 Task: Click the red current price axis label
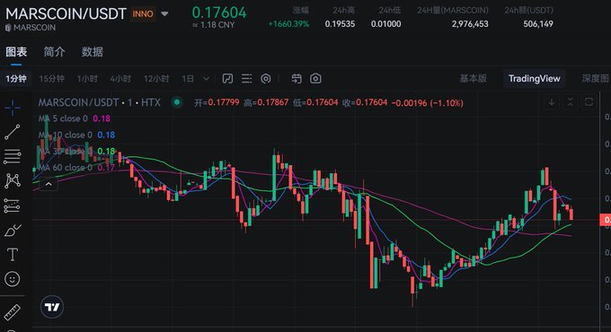click(x=605, y=220)
